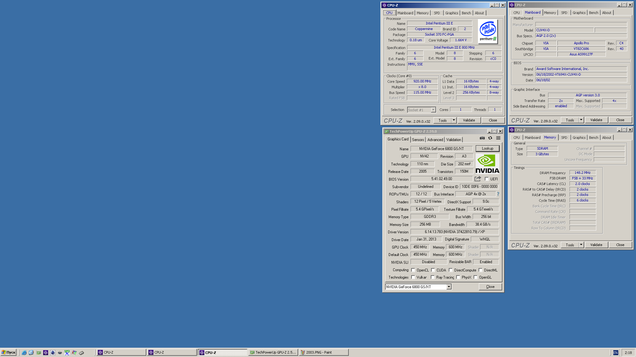Take a GPU-Z screenshot with the camera icon
The height and width of the screenshot is (357, 636).
(x=482, y=138)
